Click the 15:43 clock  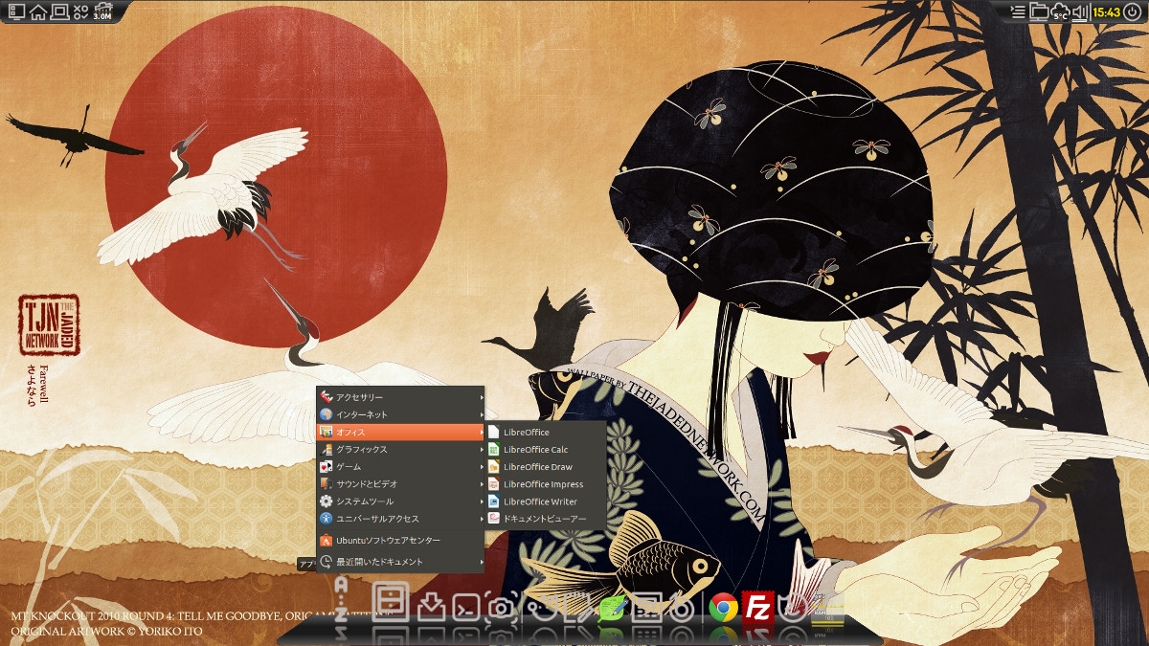pos(1107,11)
